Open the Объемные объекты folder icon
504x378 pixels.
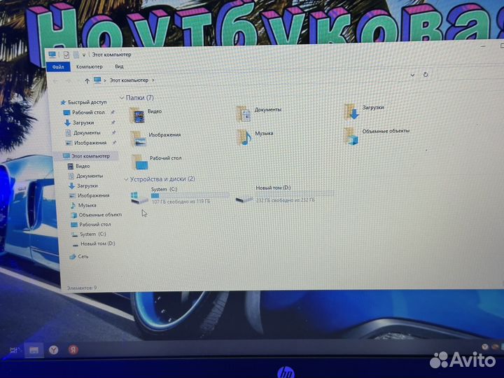coord(351,136)
